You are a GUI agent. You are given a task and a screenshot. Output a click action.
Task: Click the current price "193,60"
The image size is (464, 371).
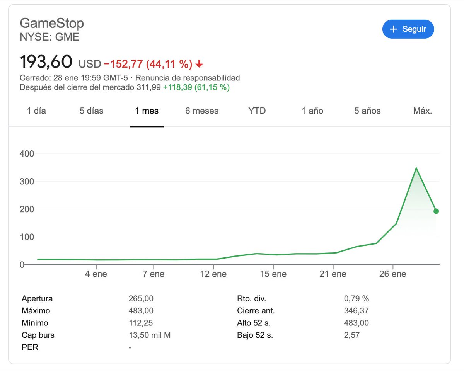coord(46,62)
